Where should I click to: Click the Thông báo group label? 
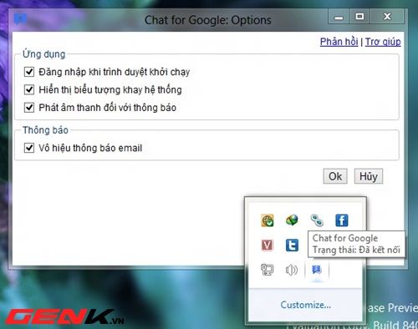point(45,130)
